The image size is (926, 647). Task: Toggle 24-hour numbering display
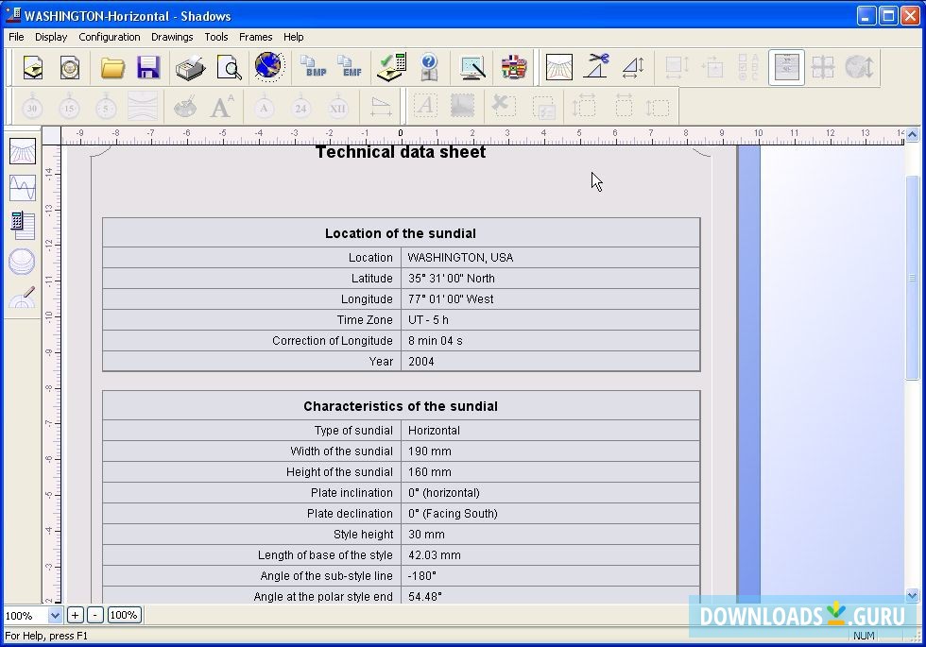pos(300,106)
